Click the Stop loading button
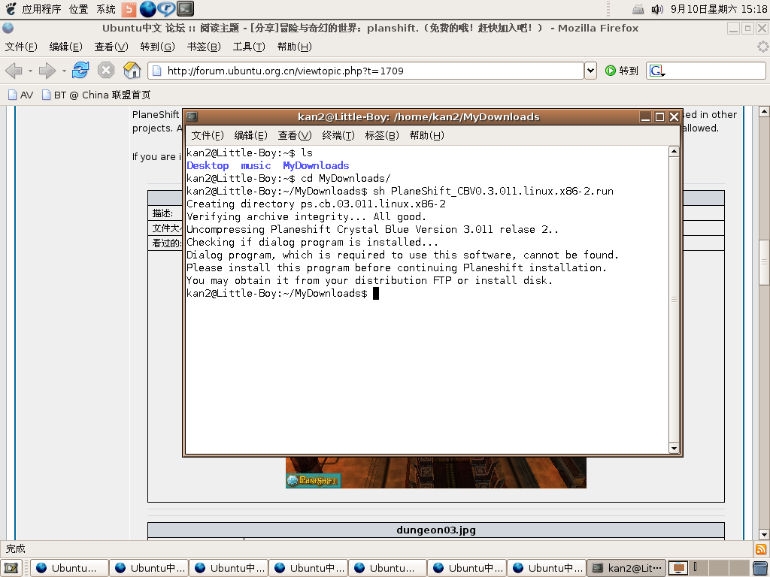This screenshot has width=770, height=577. click(105, 71)
